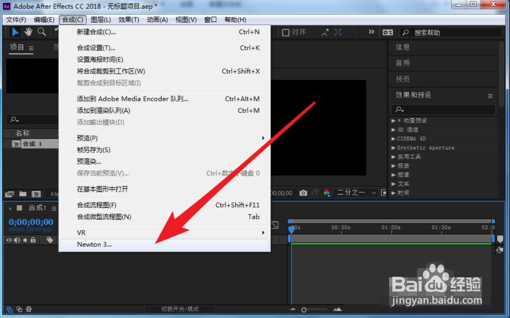Expand the Synthetic Aperture category

click(393, 148)
